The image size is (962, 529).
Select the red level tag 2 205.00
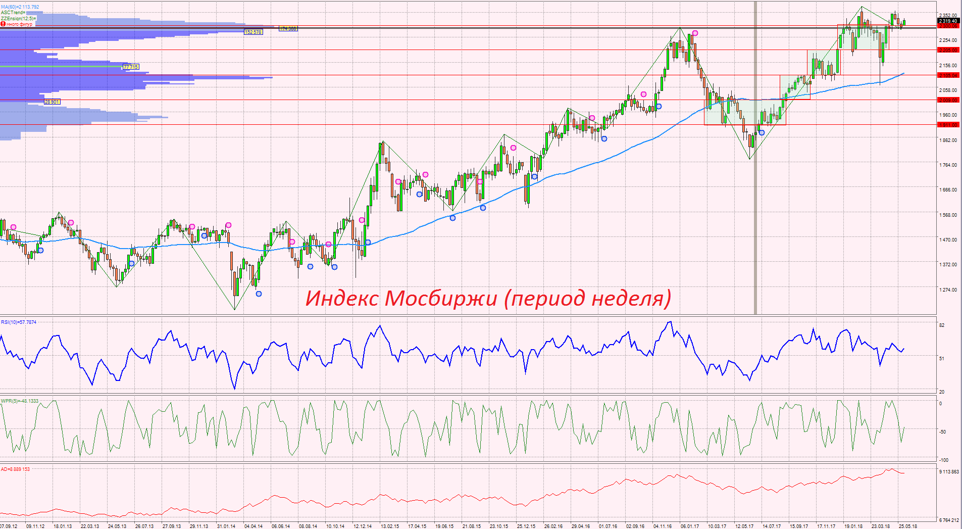coord(948,50)
